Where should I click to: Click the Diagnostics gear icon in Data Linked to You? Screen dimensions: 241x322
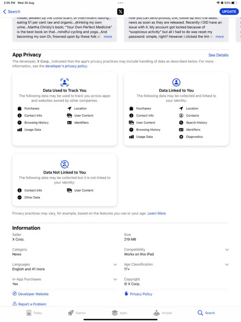pos(181,137)
